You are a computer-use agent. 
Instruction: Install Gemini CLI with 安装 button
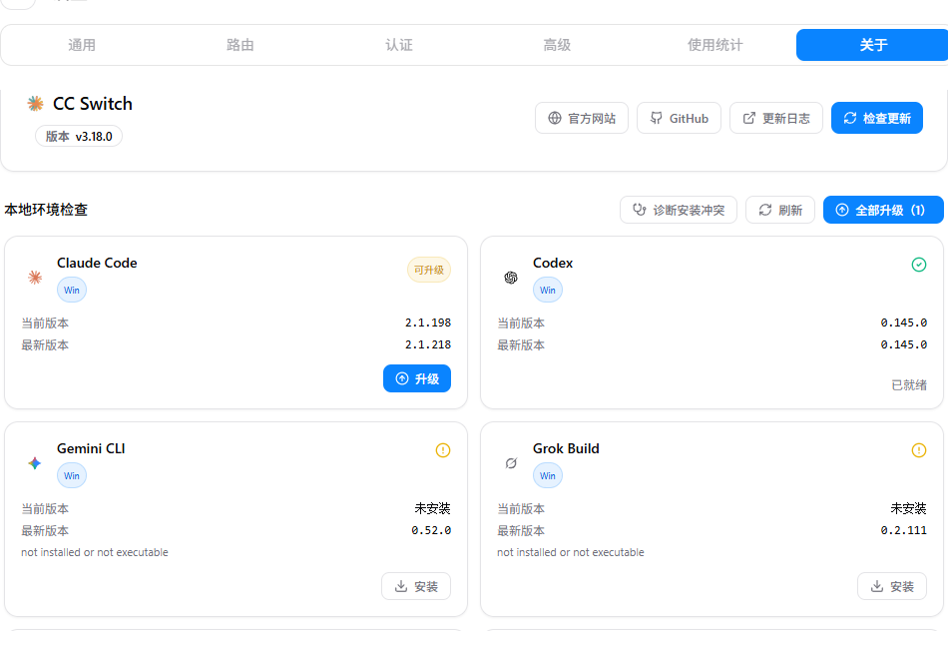pos(416,586)
